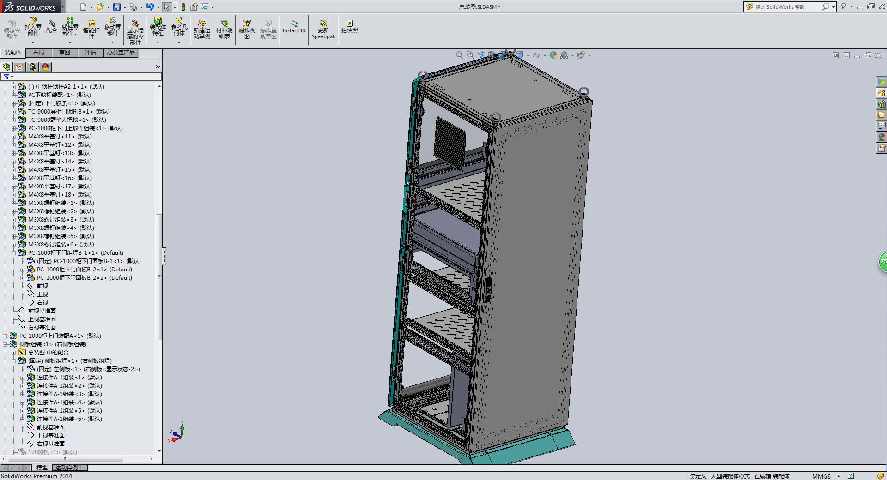Click the Open file folder icon
This screenshot has height=480, width=887.
[100, 7]
